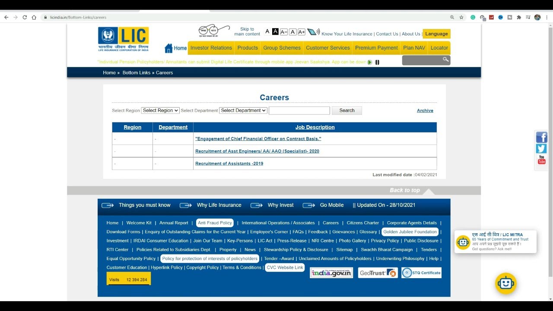Image resolution: width=553 pixels, height=311 pixels.
Task: Open the Chrome extensions puzzle icon
Action: [519, 17]
